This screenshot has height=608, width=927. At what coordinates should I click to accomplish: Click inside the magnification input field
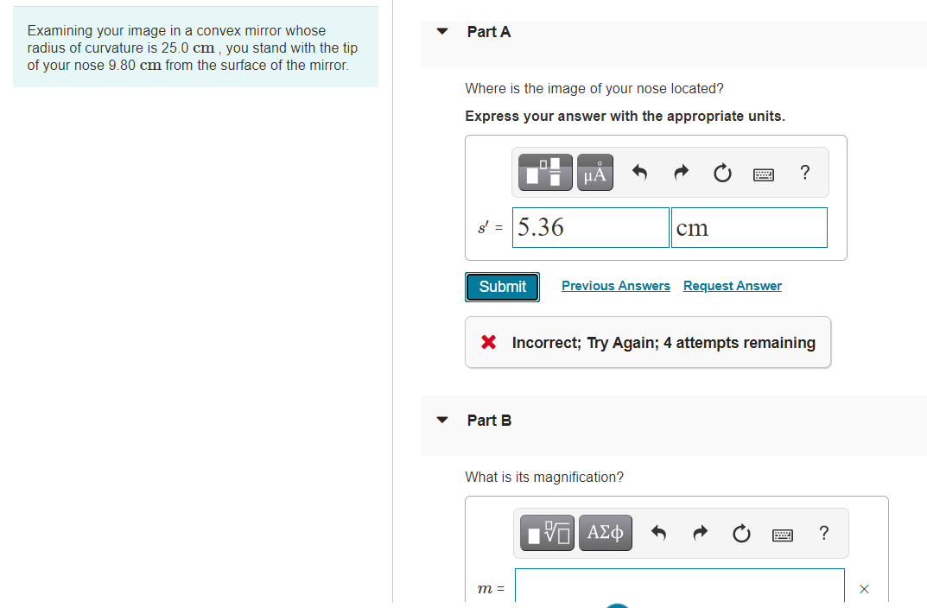pos(679,588)
